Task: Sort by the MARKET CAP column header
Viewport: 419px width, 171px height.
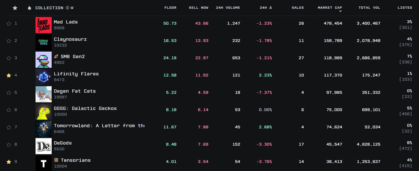Action: (330, 8)
